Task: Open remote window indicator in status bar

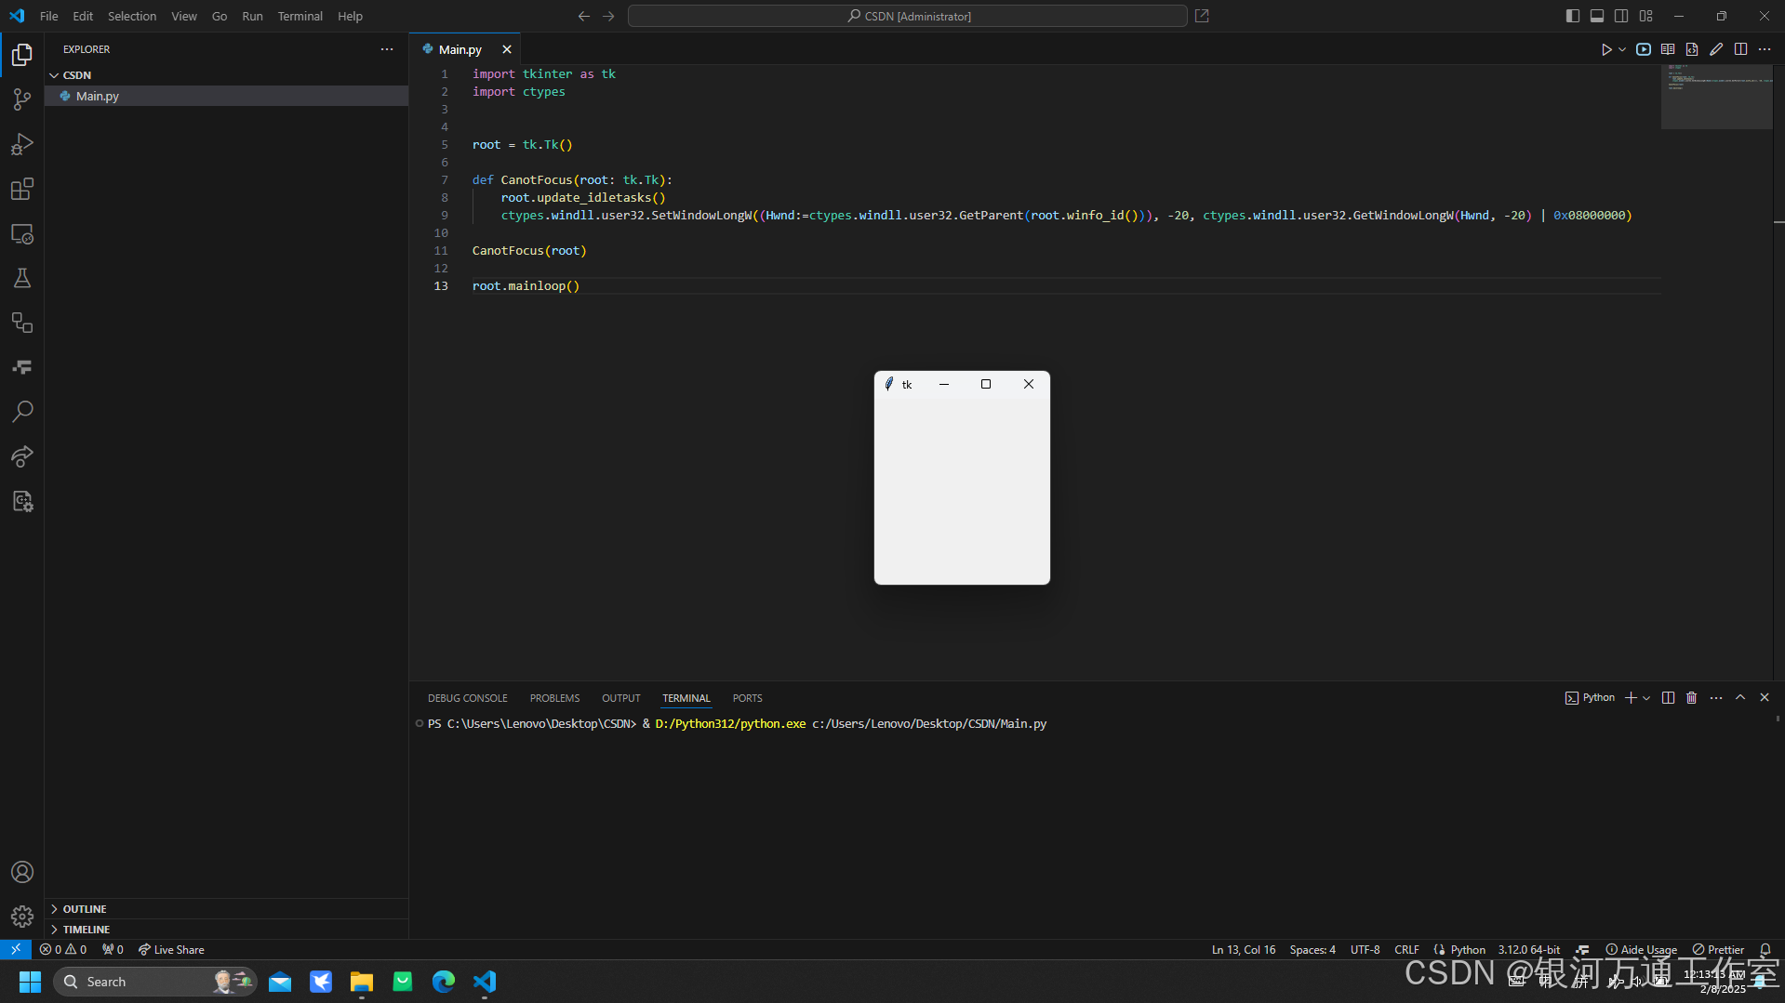Action: [x=16, y=950]
